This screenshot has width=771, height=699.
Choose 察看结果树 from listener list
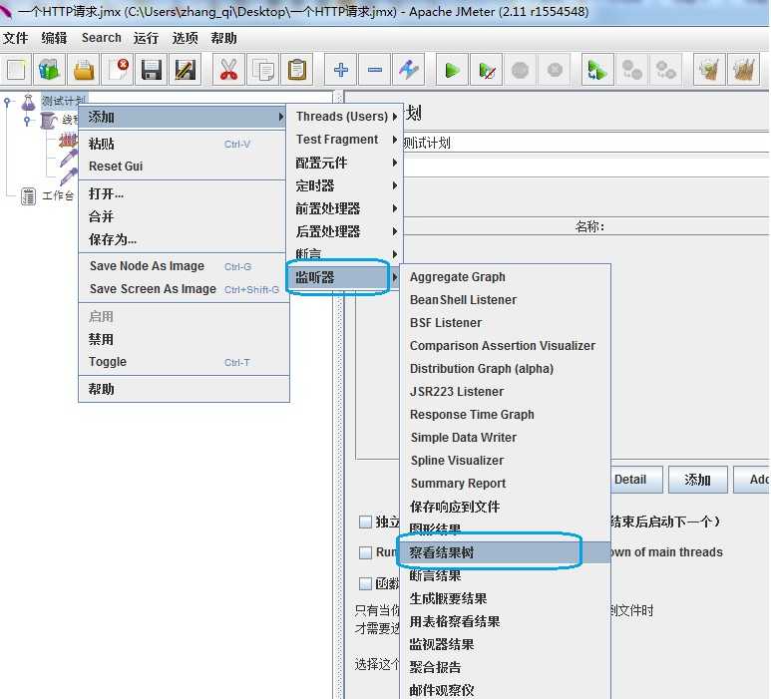point(506,553)
